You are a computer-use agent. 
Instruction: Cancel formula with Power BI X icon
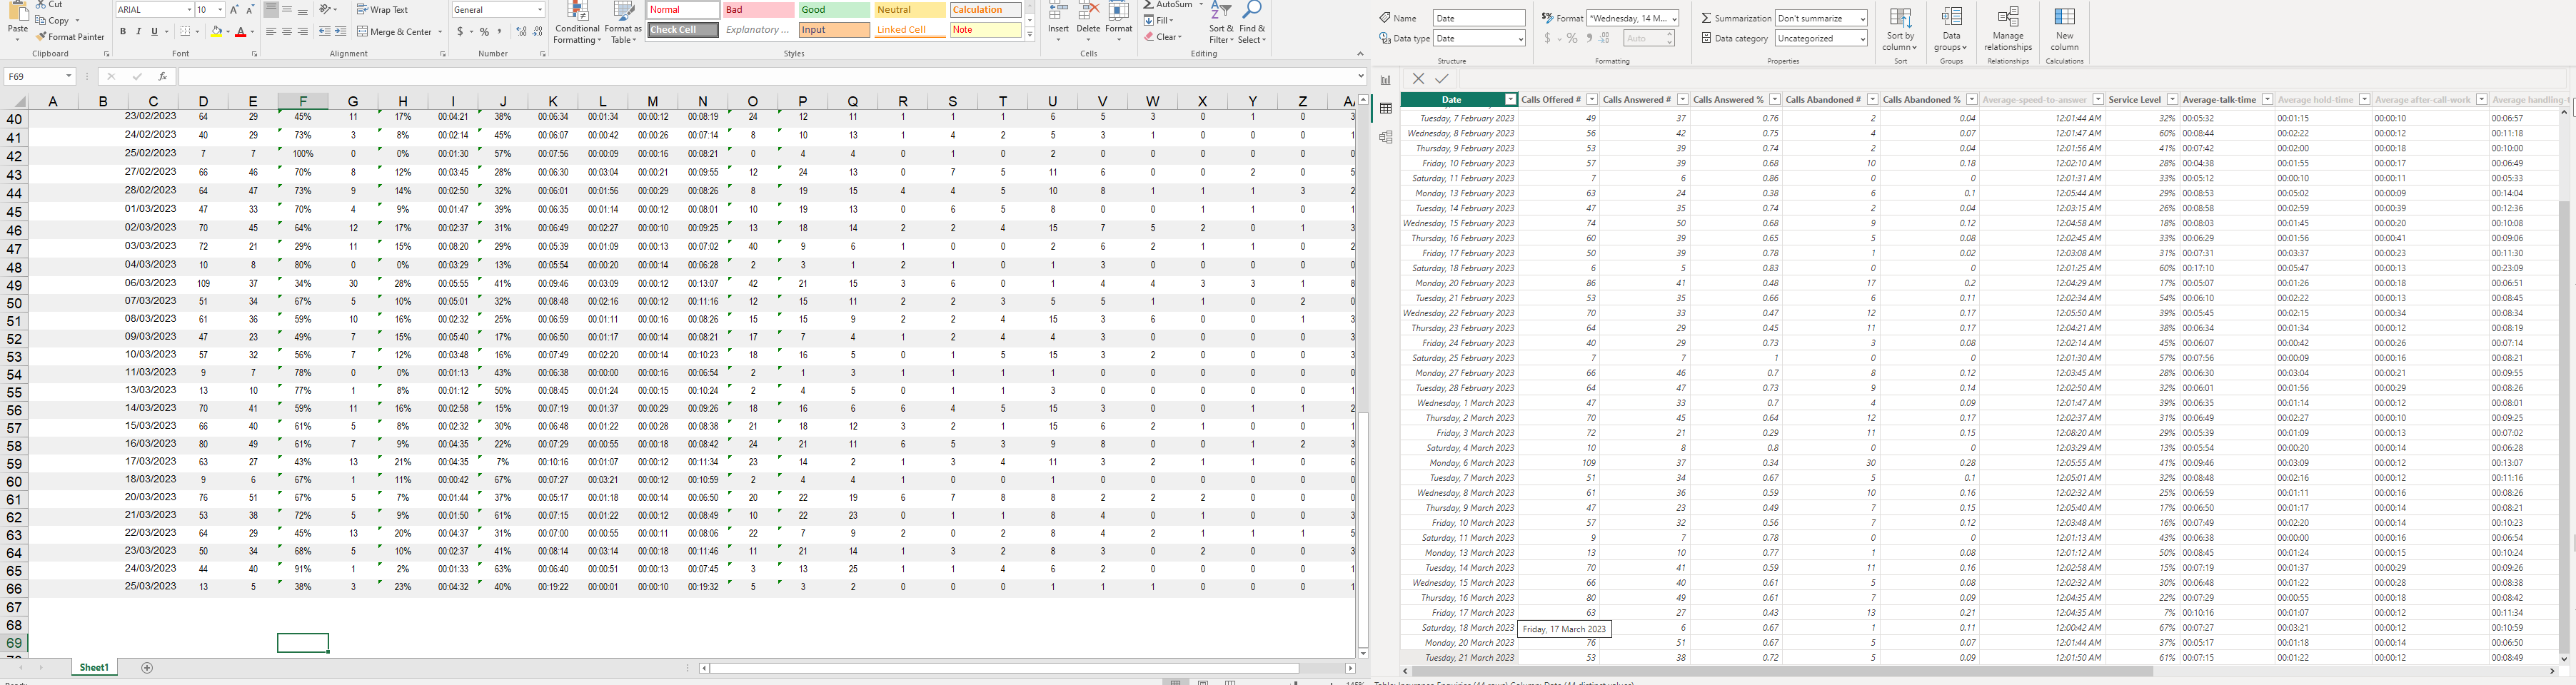click(1418, 79)
